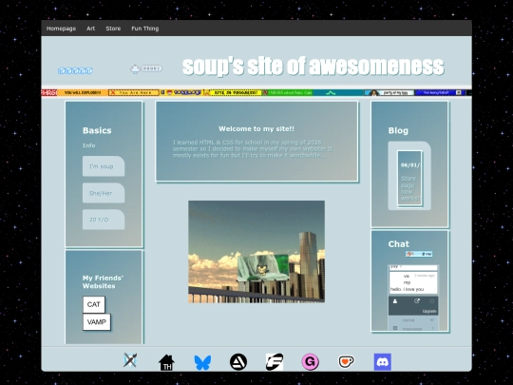Screen dimensions: 513x385
Task: Click the chat pop-out icon
Action: pyautogui.click(x=417, y=301)
